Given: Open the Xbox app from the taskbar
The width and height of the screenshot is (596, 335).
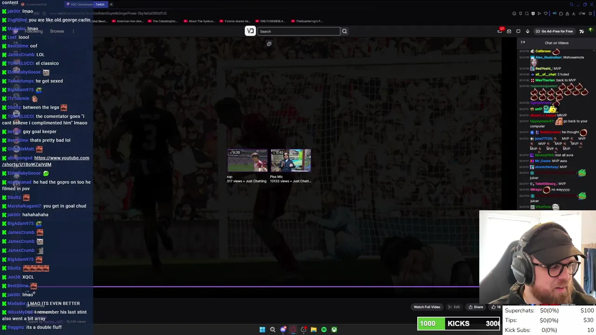Looking at the screenshot, I should [x=334, y=329].
